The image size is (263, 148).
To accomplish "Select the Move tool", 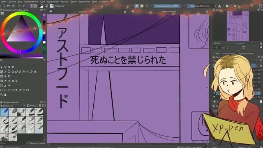I will [x=5, y=76].
